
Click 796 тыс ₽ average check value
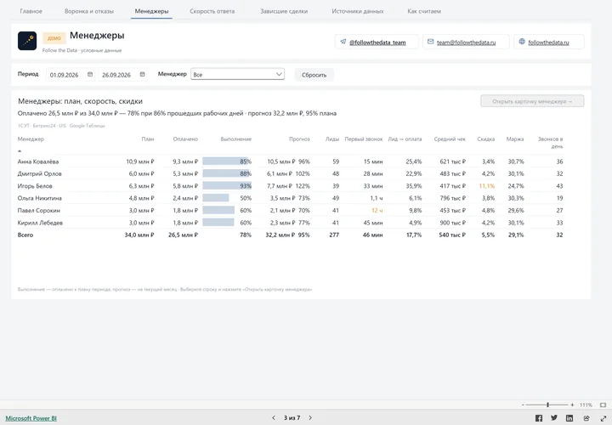coord(453,198)
